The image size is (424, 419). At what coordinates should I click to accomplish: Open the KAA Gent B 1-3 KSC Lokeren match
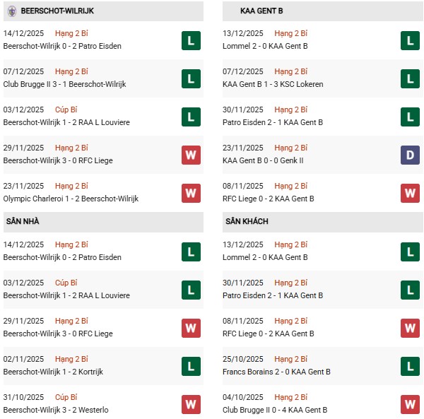[x=272, y=85]
